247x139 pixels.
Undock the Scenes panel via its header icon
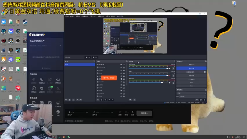(94, 61)
